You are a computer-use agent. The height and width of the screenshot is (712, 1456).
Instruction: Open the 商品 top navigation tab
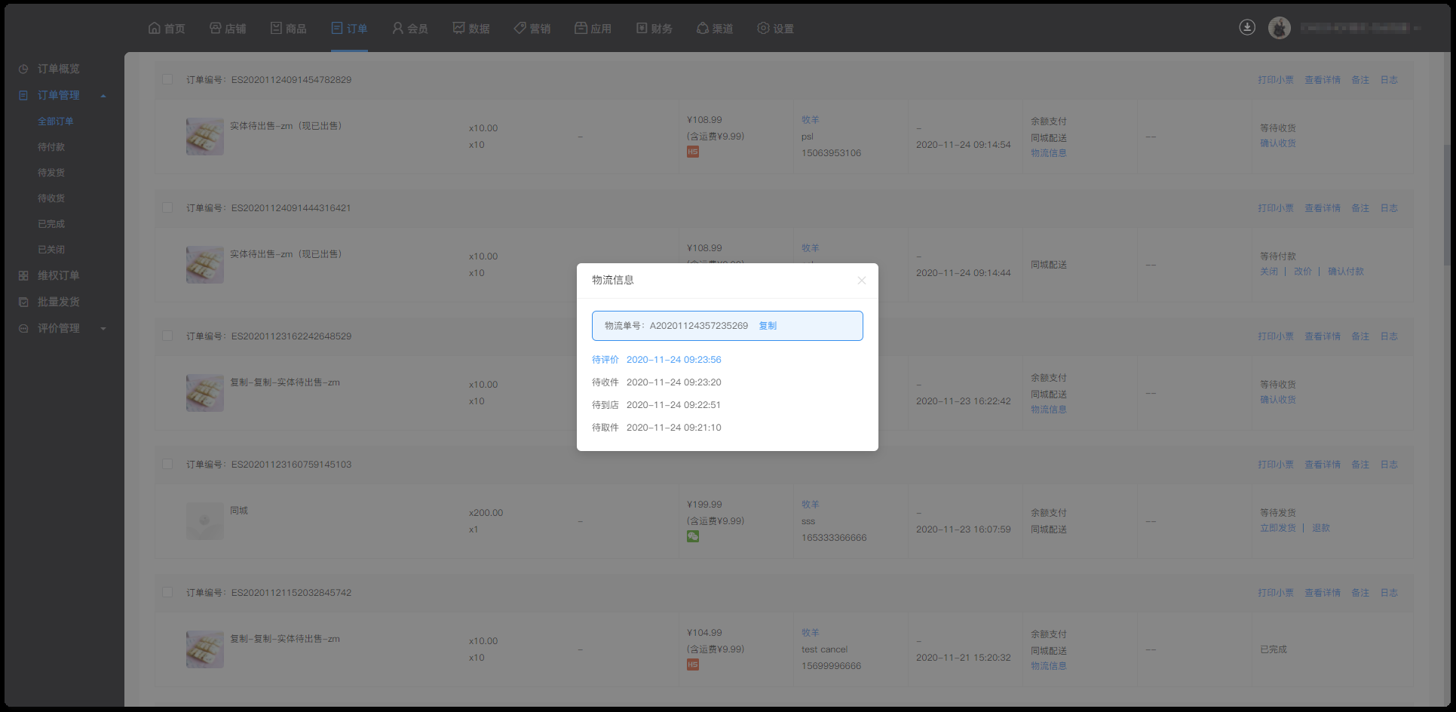(288, 29)
